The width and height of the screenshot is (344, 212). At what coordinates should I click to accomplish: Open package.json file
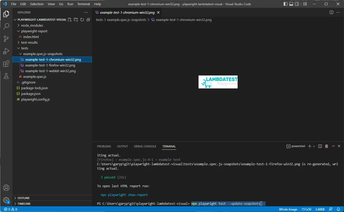[x=31, y=94]
